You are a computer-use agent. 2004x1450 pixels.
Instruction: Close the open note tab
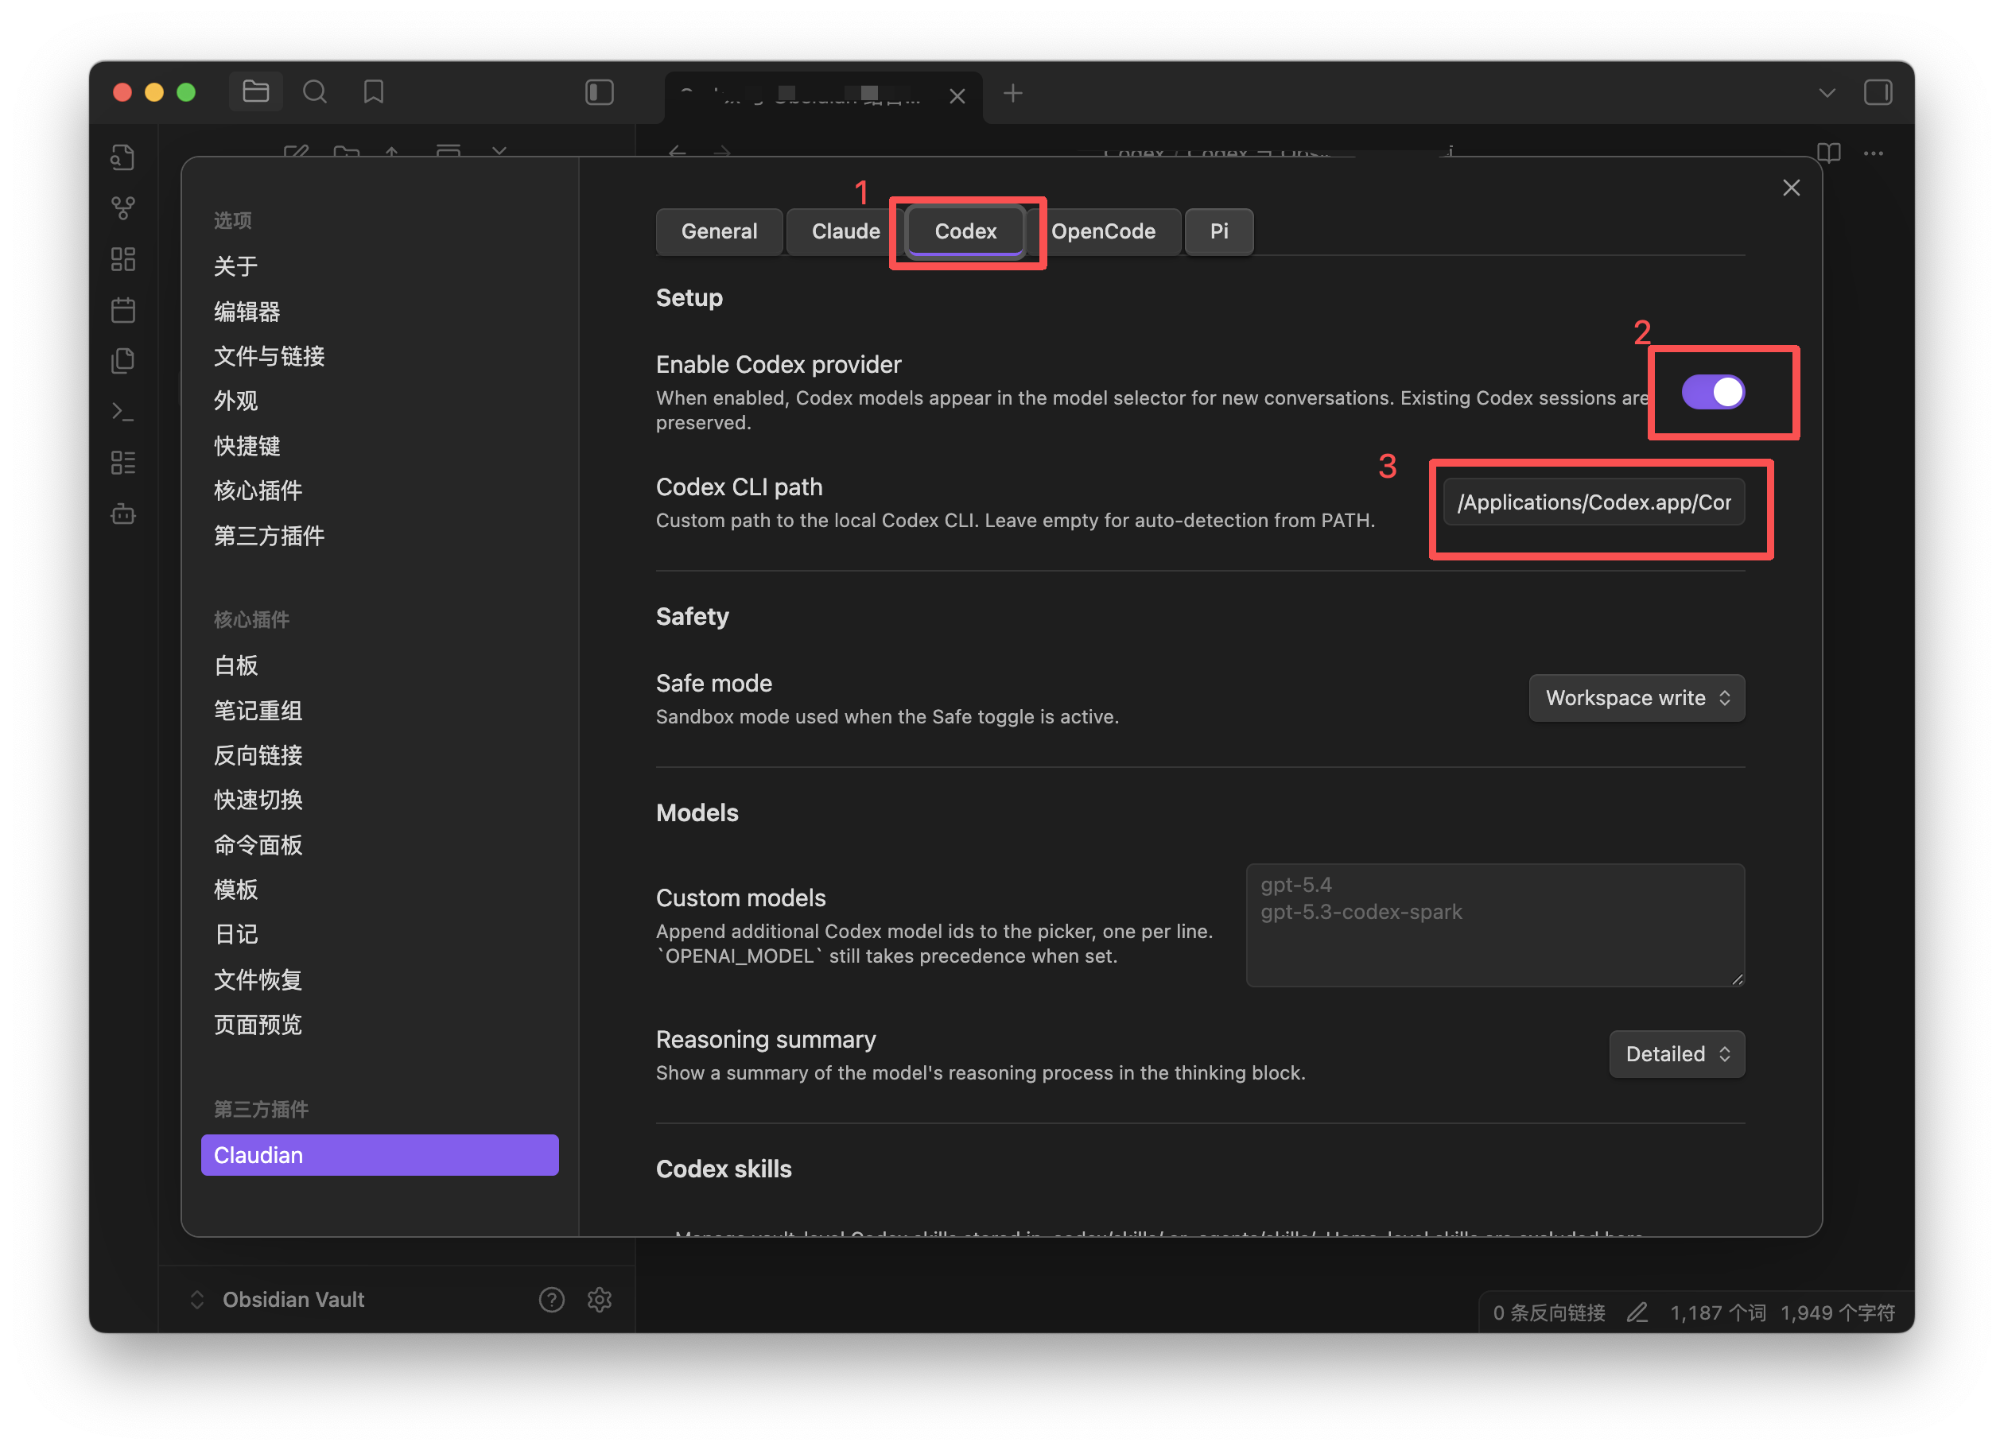click(957, 95)
